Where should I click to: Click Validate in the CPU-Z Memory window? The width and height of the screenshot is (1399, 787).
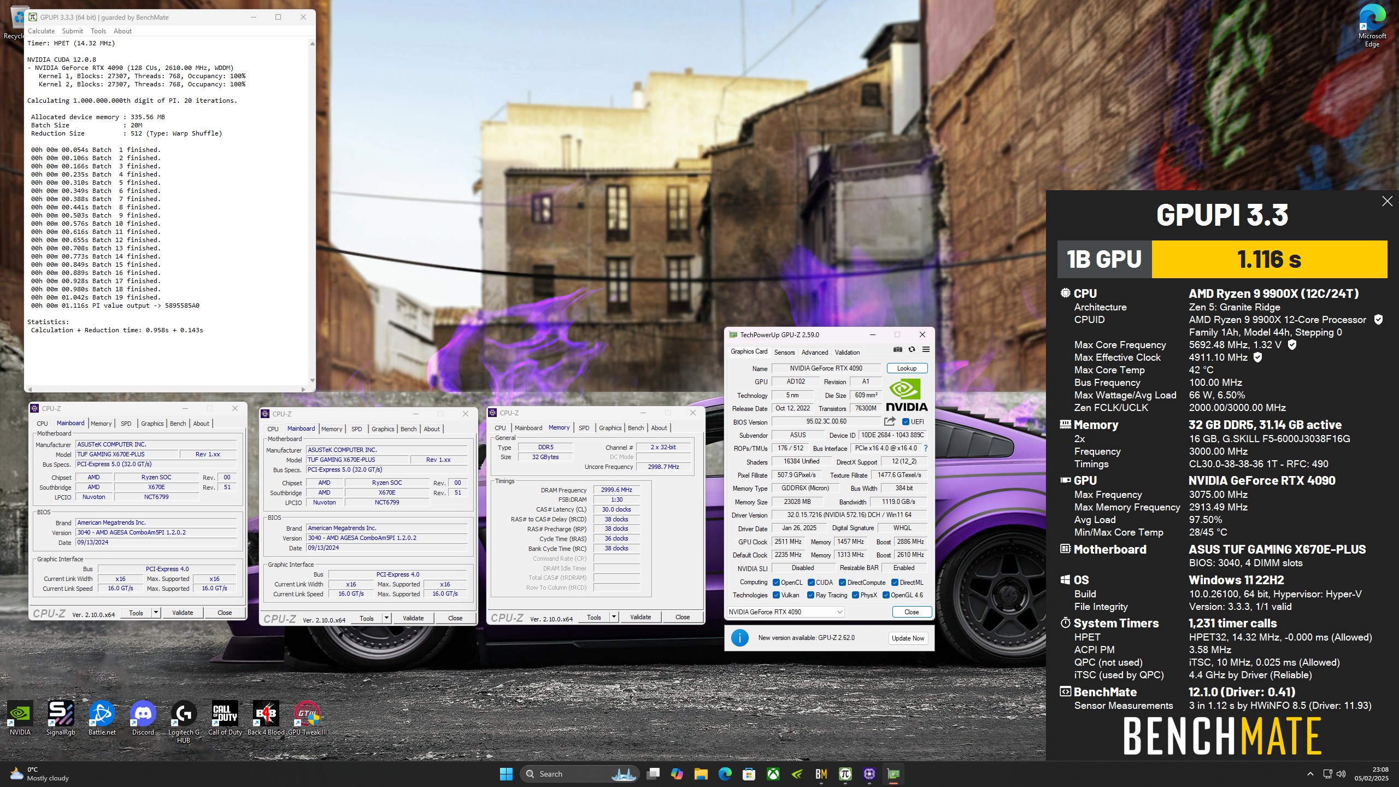(640, 617)
